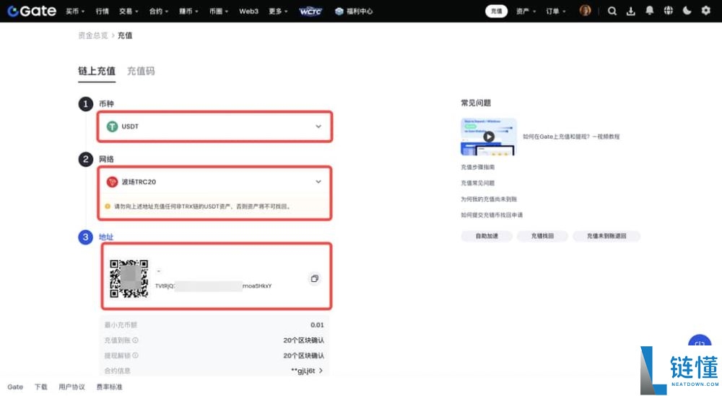
Task: Switch to the 充值码 tab
Action: coord(141,71)
